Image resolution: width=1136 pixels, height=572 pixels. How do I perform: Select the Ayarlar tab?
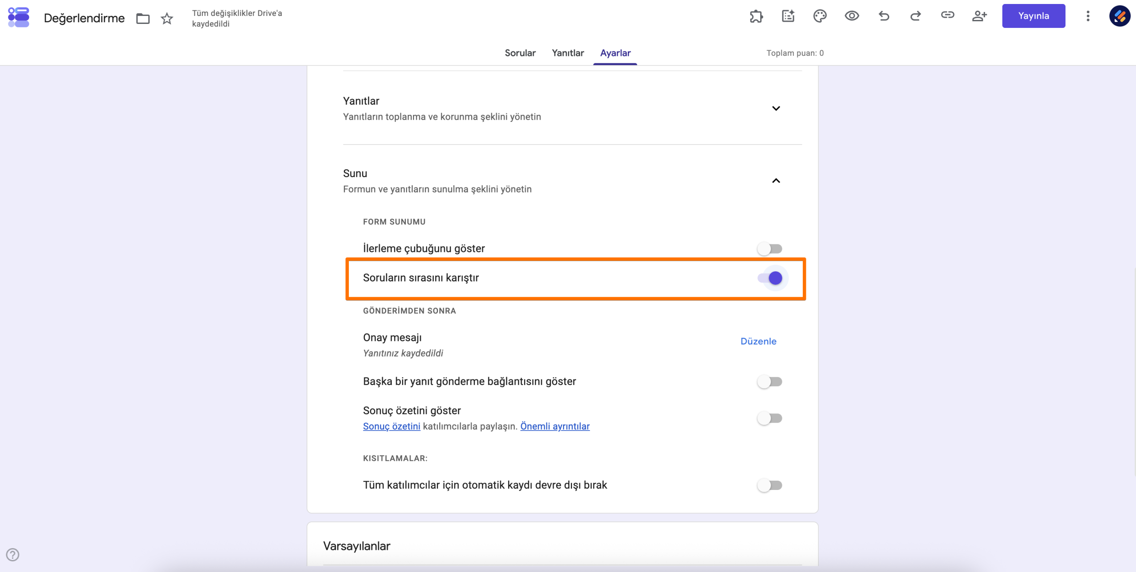(x=615, y=53)
